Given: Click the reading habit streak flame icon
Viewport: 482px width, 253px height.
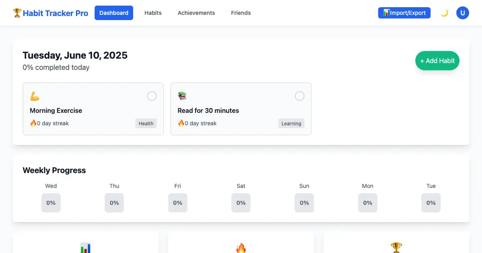Looking at the screenshot, I should 181,123.
